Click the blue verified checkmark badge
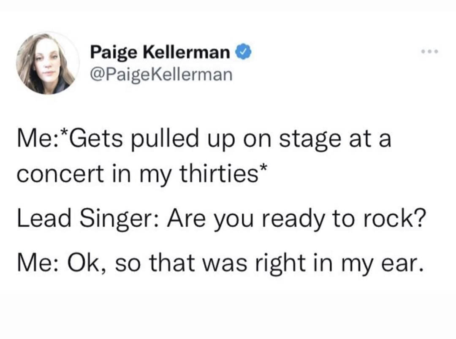 245,53
